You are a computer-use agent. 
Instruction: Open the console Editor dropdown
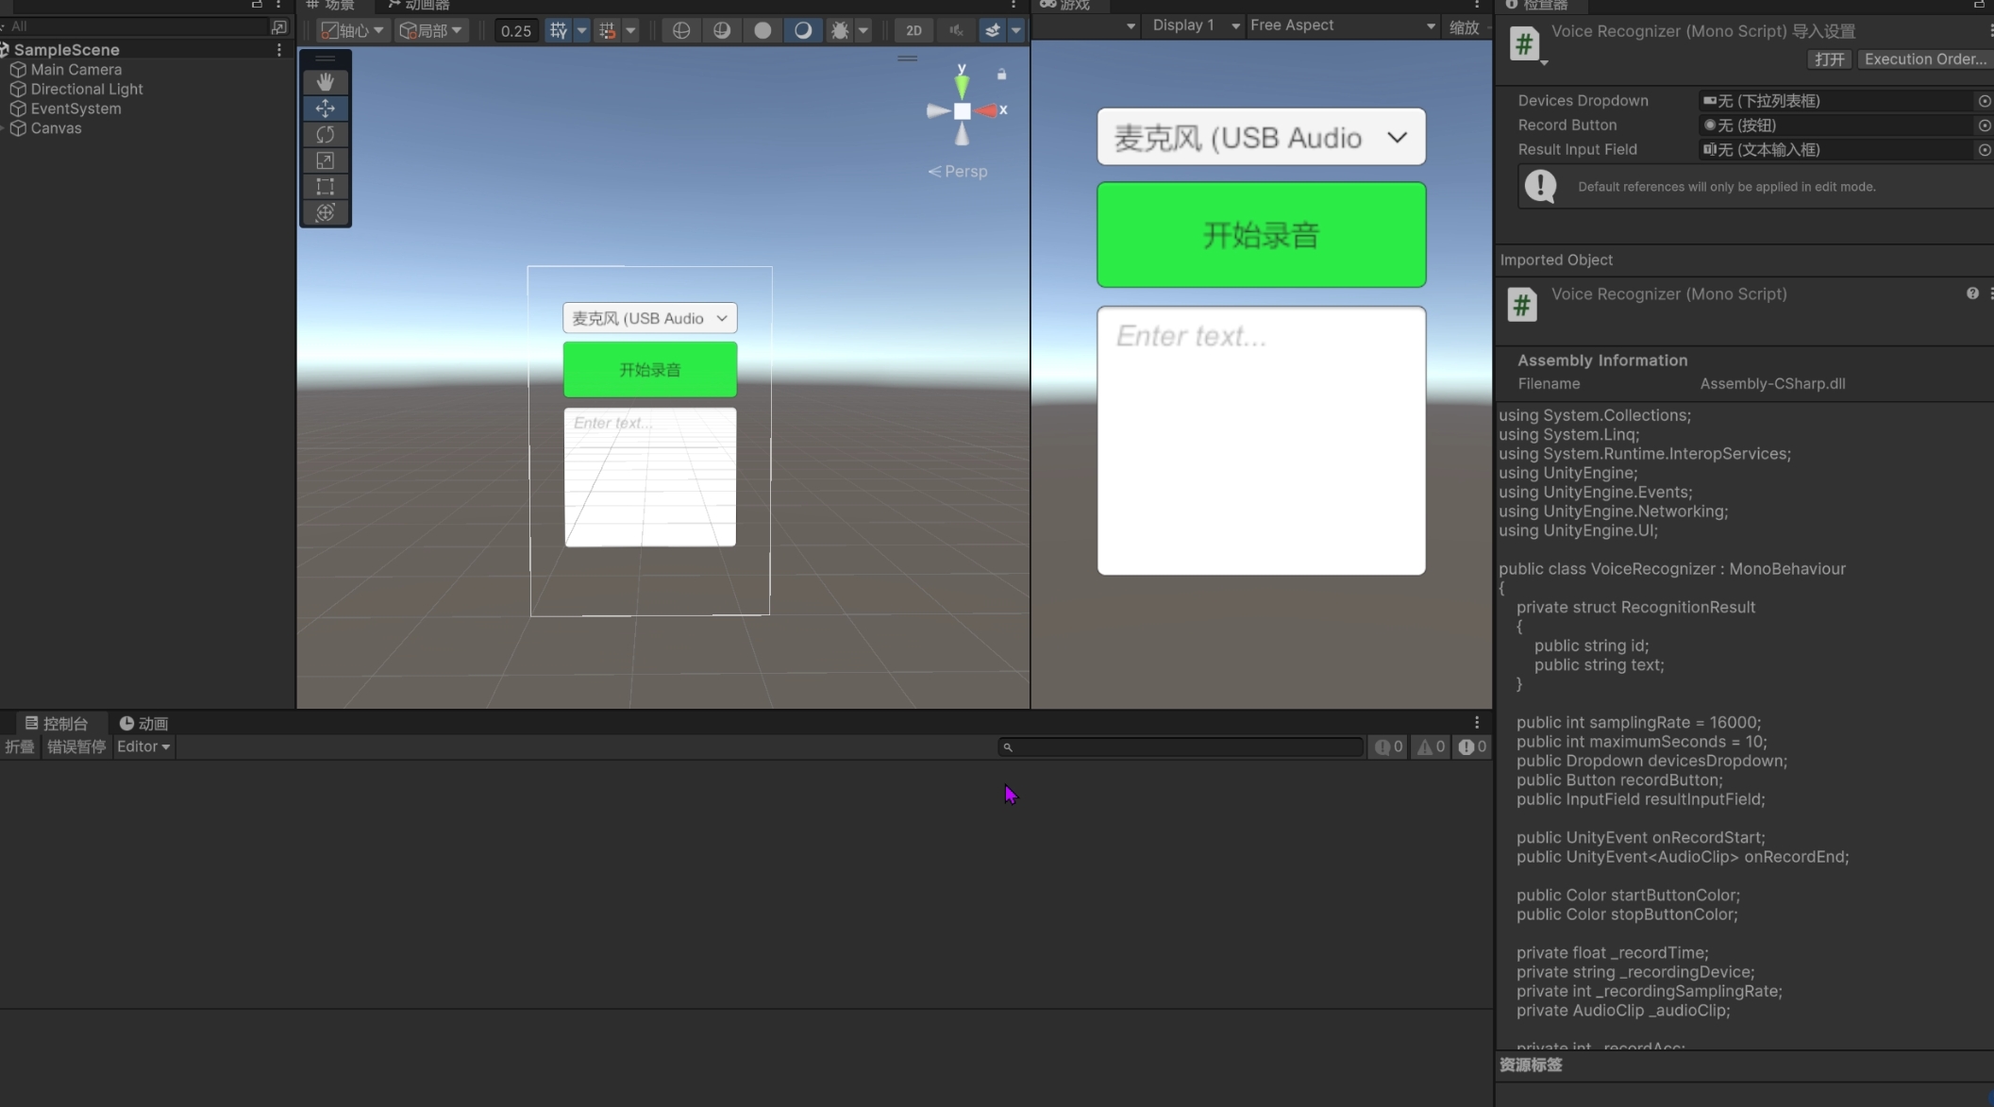pos(143,747)
